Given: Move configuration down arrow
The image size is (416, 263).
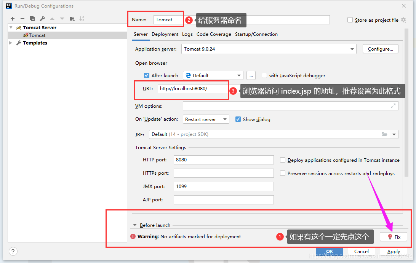Looking at the screenshot, I should point(62,19).
